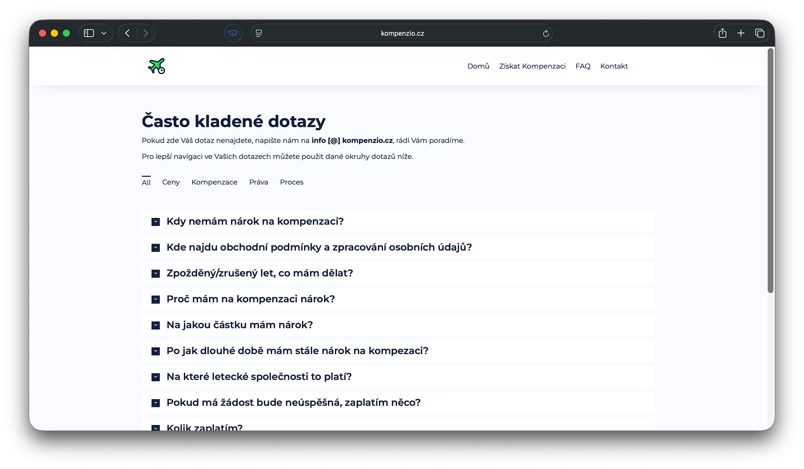Show the tab overview icon

pos(760,33)
